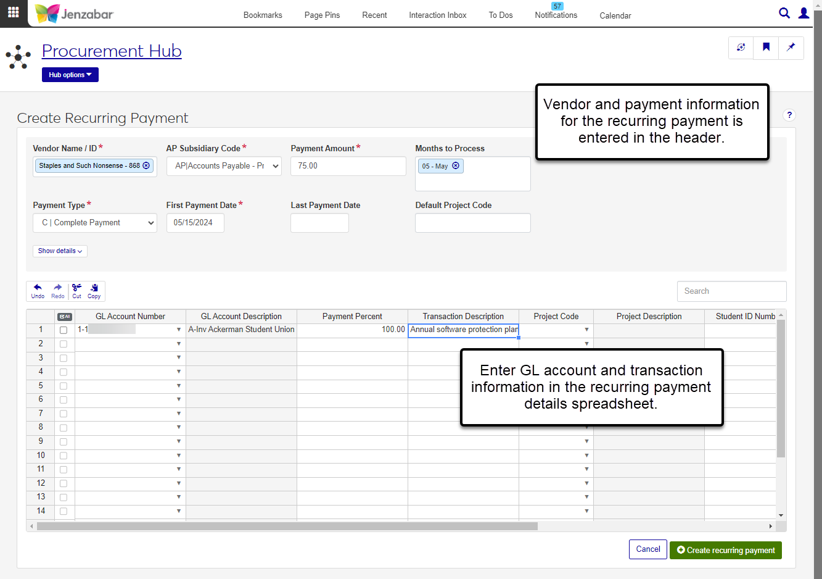Click the Copy icon in spreadsheet toolbar
The image size is (822, 579).
94,291
